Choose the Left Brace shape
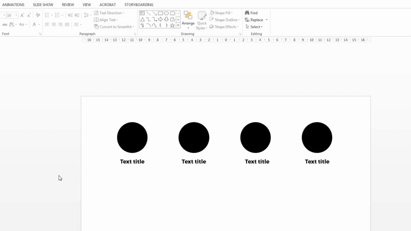The height and width of the screenshot is (231, 411). [x=160, y=25]
